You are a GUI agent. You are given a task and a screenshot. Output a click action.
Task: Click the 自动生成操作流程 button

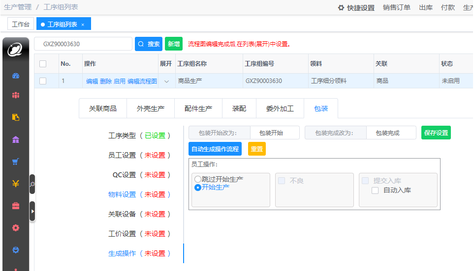[x=215, y=149]
